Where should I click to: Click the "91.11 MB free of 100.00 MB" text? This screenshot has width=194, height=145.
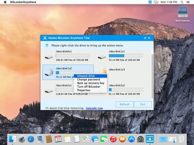coord(124,94)
